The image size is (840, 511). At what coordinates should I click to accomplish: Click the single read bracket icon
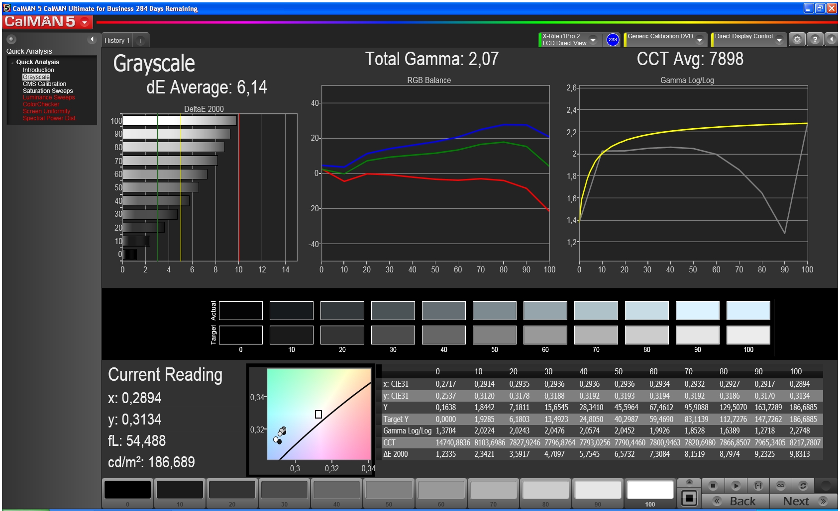758,486
